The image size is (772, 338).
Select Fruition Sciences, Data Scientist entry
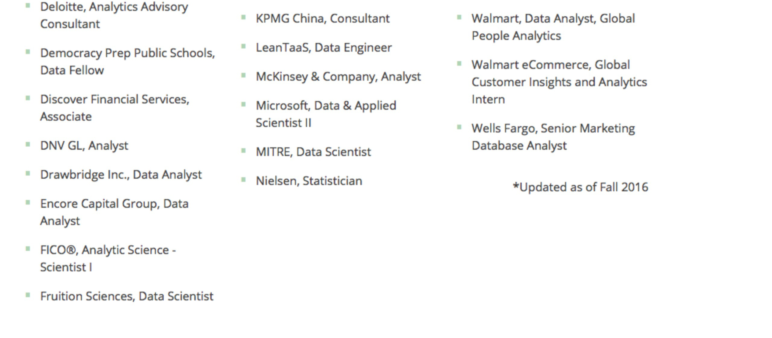(x=127, y=296)
